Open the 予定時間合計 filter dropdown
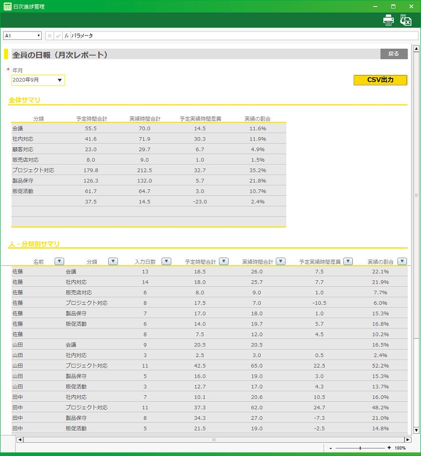This screenshot has width=421, height=456. coord(224,261)
